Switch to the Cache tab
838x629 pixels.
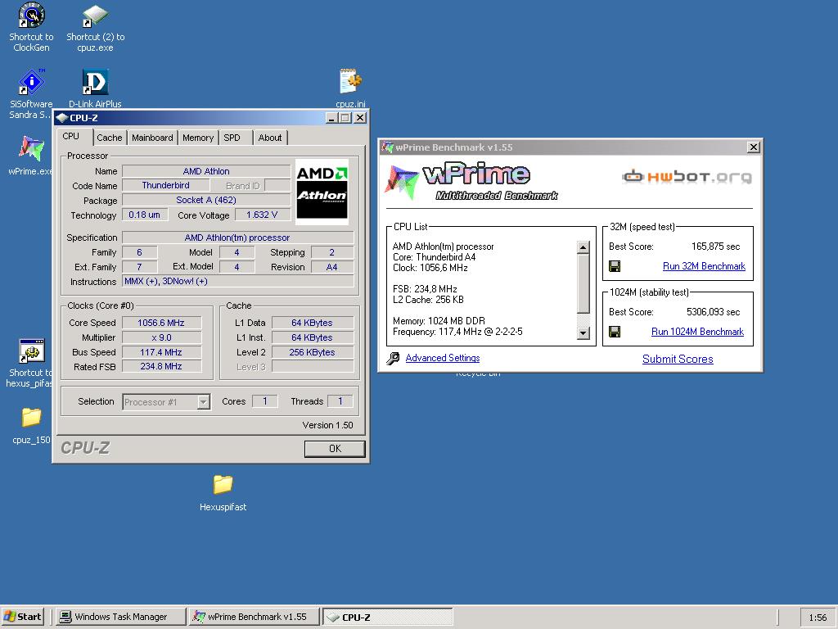click(110, 138)
